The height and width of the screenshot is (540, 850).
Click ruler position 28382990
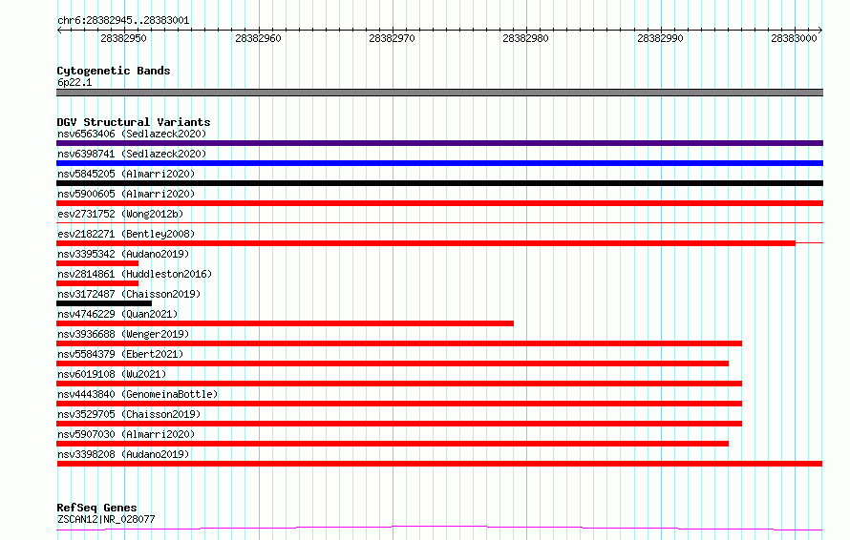tap(660, 38)
